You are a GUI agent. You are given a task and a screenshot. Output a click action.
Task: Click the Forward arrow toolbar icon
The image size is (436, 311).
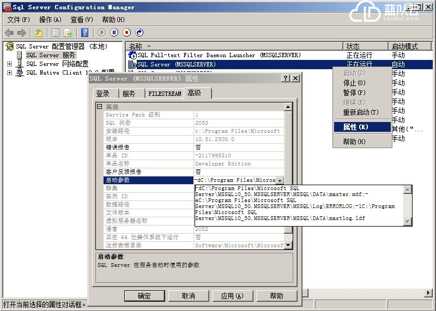21,33
